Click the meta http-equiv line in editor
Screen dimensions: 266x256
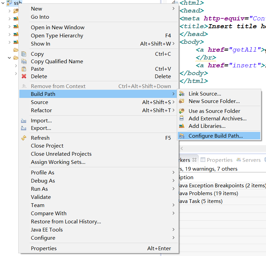(223, 18)
